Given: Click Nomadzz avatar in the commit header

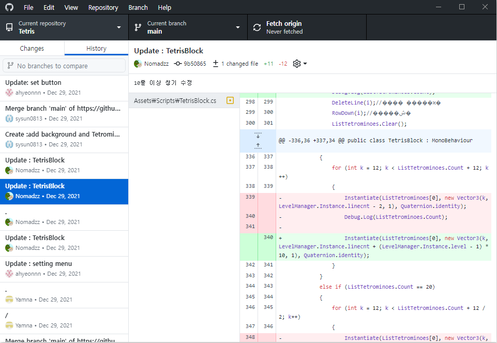Looking at the screenshot, I should [138, 64].
